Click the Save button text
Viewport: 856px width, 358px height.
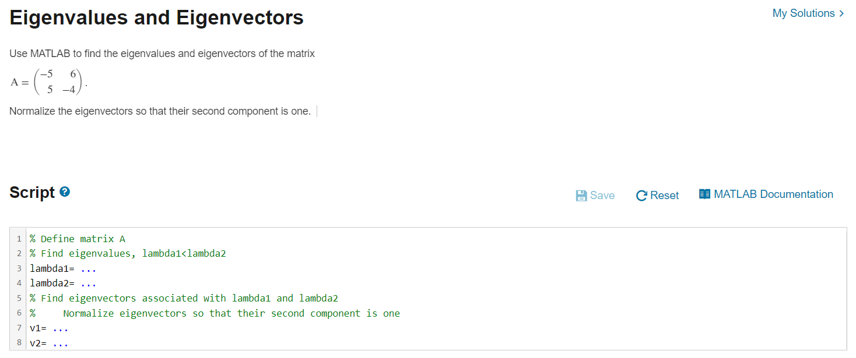(x=602, y=196)
